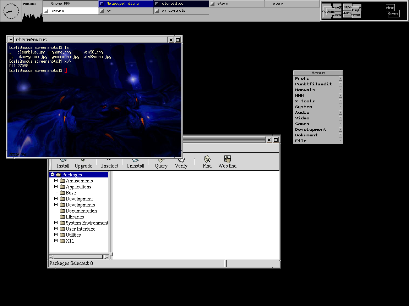Click the analog clock icon

point(11,11)
